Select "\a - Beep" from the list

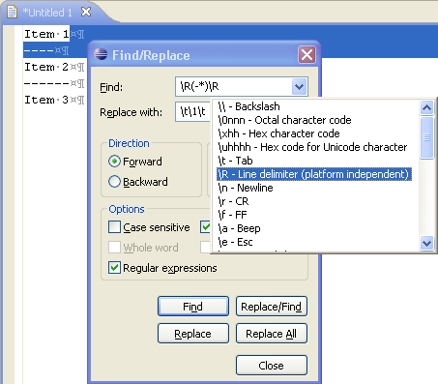point(239,228)
